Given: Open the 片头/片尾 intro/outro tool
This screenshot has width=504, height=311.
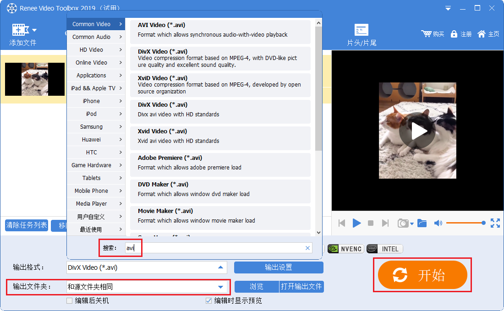Looking at the screenshot, I should 362,35.
